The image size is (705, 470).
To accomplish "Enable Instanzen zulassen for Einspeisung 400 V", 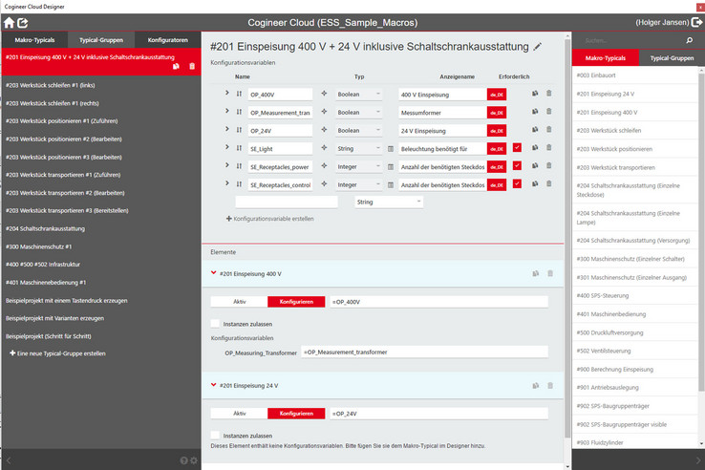I will (215, 323).
